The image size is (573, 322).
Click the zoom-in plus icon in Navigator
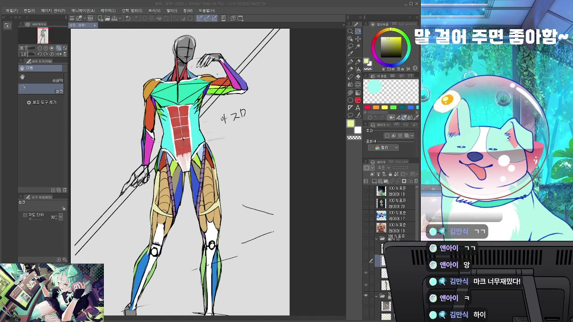46,48
